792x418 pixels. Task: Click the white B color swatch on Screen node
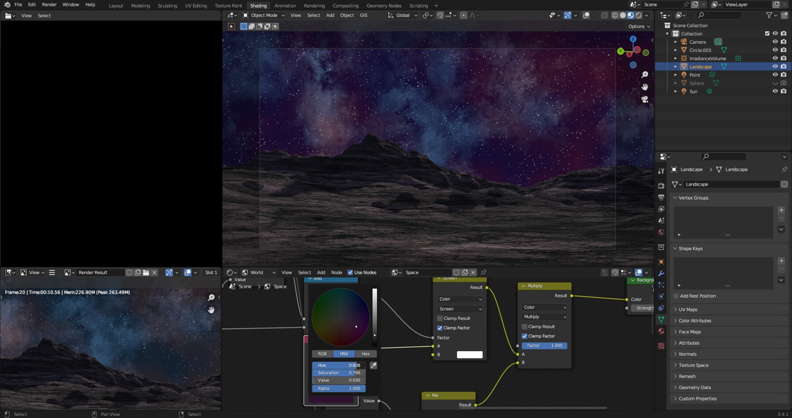click(x=469, y=355)
